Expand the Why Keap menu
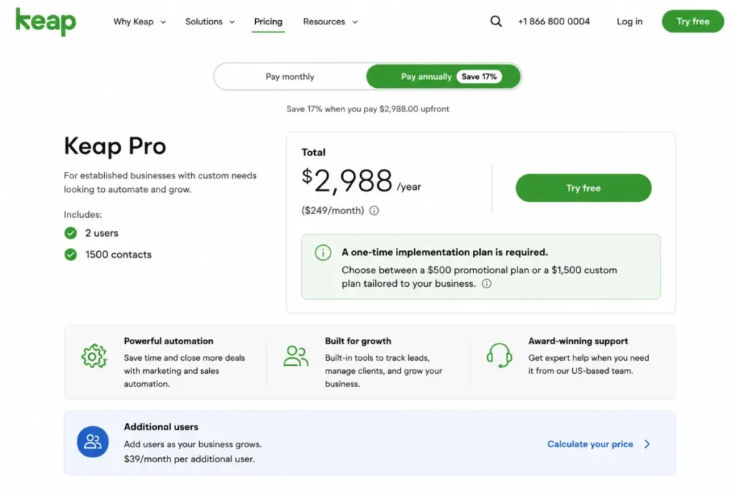The width and height of the screenshot is (736, 491). click(139, 22)
